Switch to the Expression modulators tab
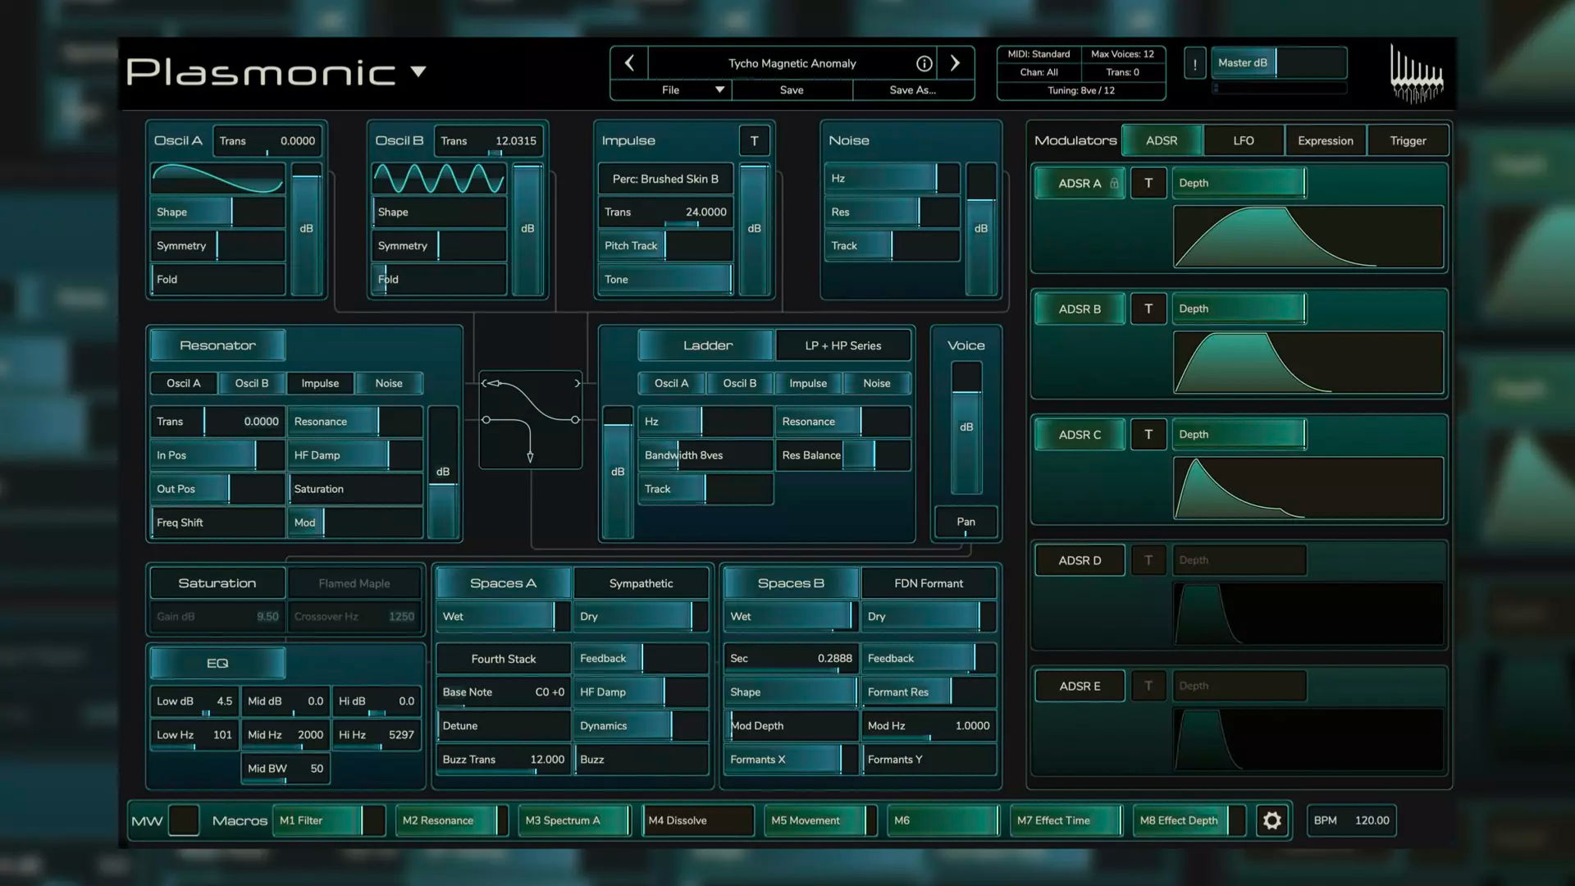The height and width of the screenshot is (886, 1575). coord(1326,141)
